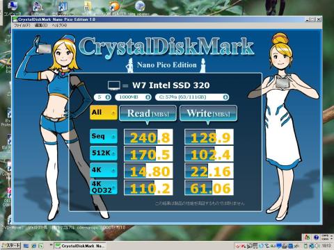Open the test count dropdown showing 5
334x250 pixels.
(102, 97)
